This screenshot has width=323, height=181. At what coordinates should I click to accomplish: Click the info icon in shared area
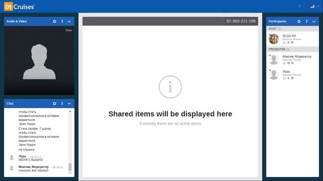click(x=170, y=87)
